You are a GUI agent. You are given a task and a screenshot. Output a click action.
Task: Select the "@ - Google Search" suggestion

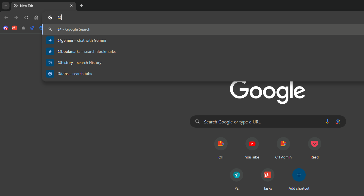coord(74,29)
